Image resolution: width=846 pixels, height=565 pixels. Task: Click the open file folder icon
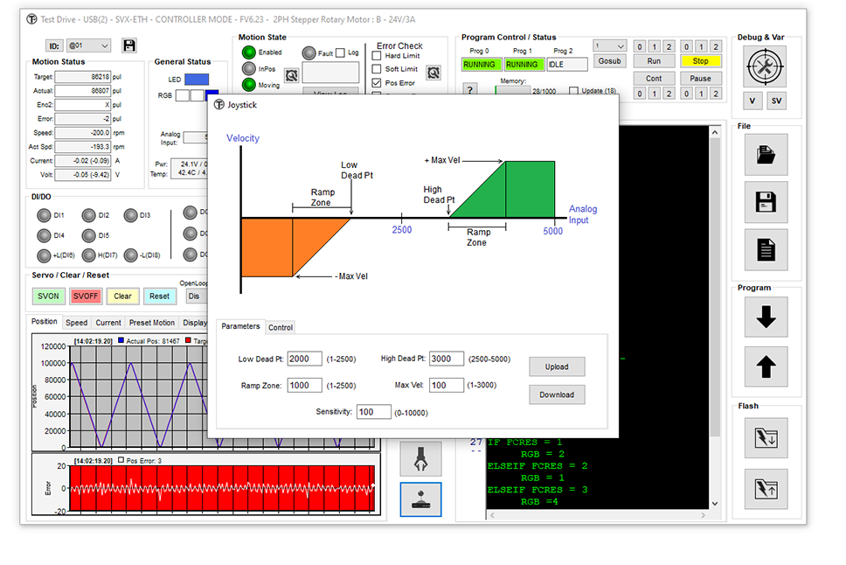766,155
